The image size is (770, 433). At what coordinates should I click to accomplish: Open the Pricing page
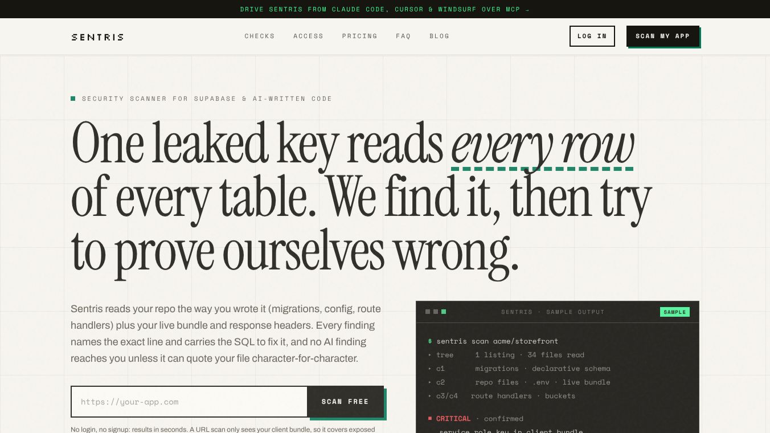pos(360,36)
